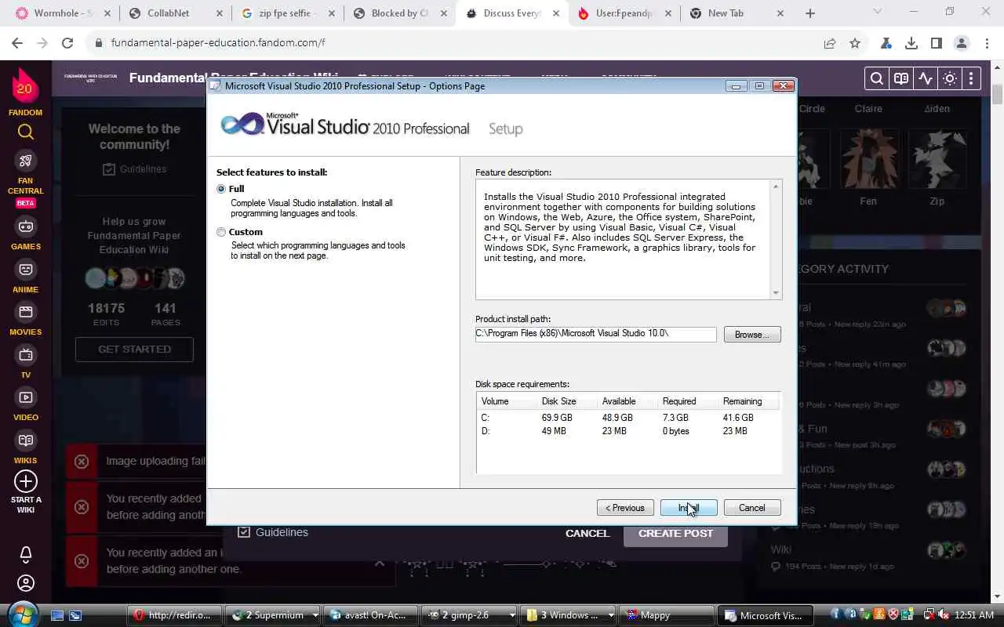The height and width of the screenshot is (627, 1004).
Task: Open the recent activity pulse icon
Action: pyautogui.click(x=926, y=78)
